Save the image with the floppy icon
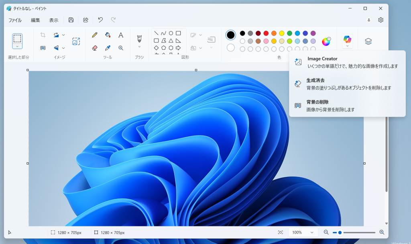The width and height of the screenshot is (411, 244). (71, 20)
